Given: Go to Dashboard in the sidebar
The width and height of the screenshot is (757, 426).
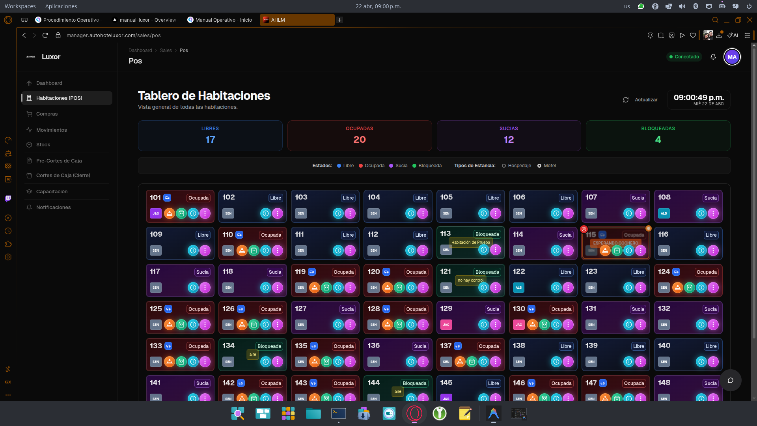Looking at the screenshot, I should (67, 83).
